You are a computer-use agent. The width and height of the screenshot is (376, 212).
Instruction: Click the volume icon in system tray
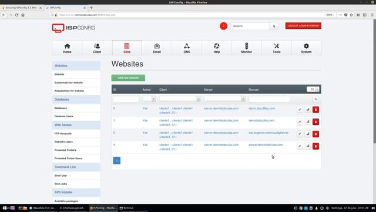[373, 208]
